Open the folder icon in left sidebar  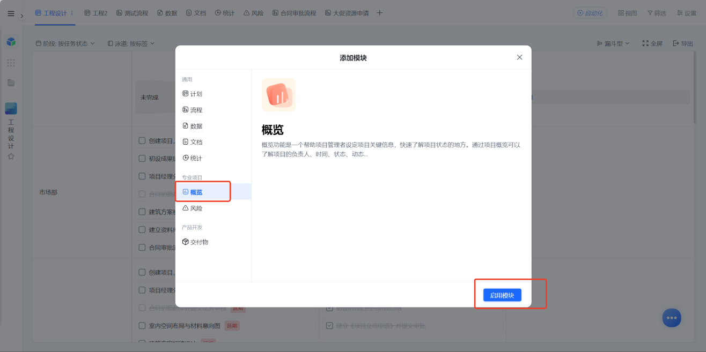point(11,83)
